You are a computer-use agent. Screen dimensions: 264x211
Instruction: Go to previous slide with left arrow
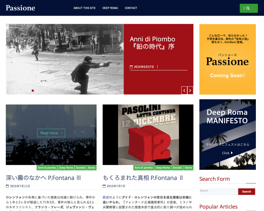(x=184, y=90)
